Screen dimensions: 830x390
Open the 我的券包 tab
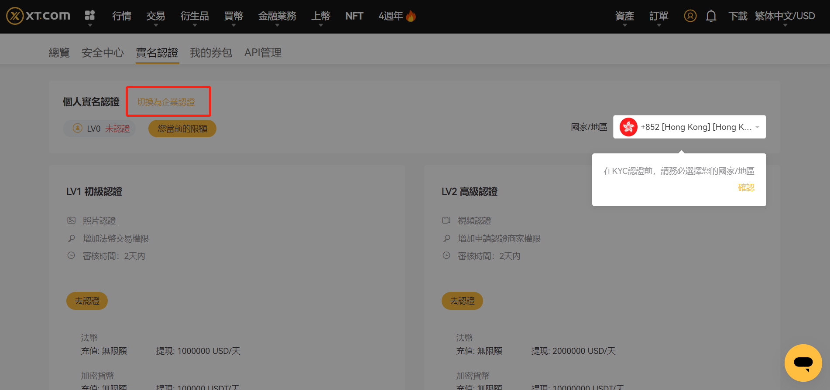(x=211, y=53)
